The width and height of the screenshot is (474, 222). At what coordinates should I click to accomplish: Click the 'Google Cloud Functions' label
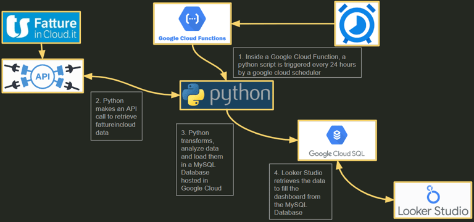(192, 38)
